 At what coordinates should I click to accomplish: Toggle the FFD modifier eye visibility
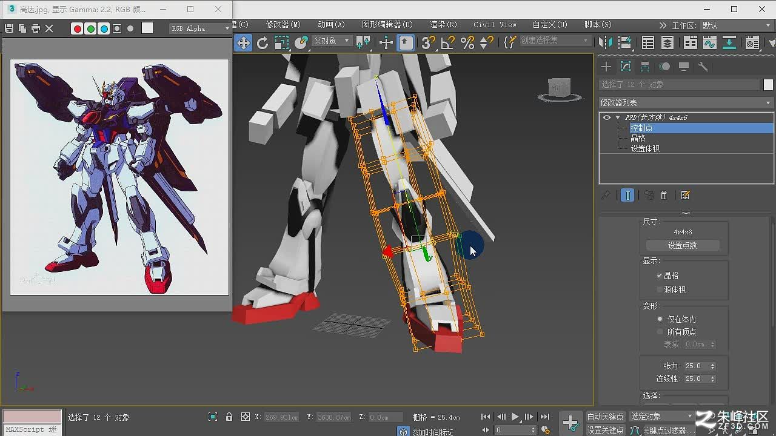pos(607,117)
